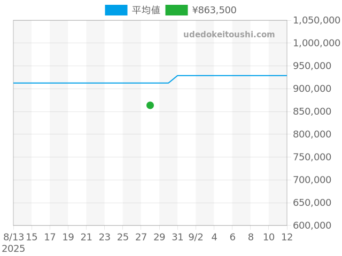Select the 600,000 y-axis tick label

tap(316, 226)
